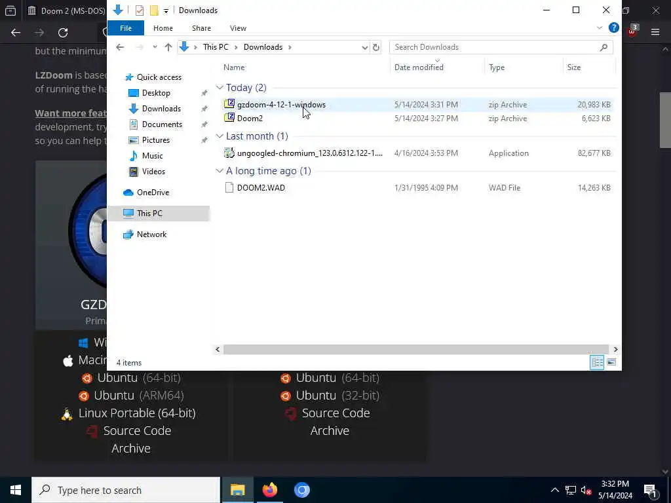Refresh the Downloads folder view
Screen dimensions: 671x503
(376, 47)
